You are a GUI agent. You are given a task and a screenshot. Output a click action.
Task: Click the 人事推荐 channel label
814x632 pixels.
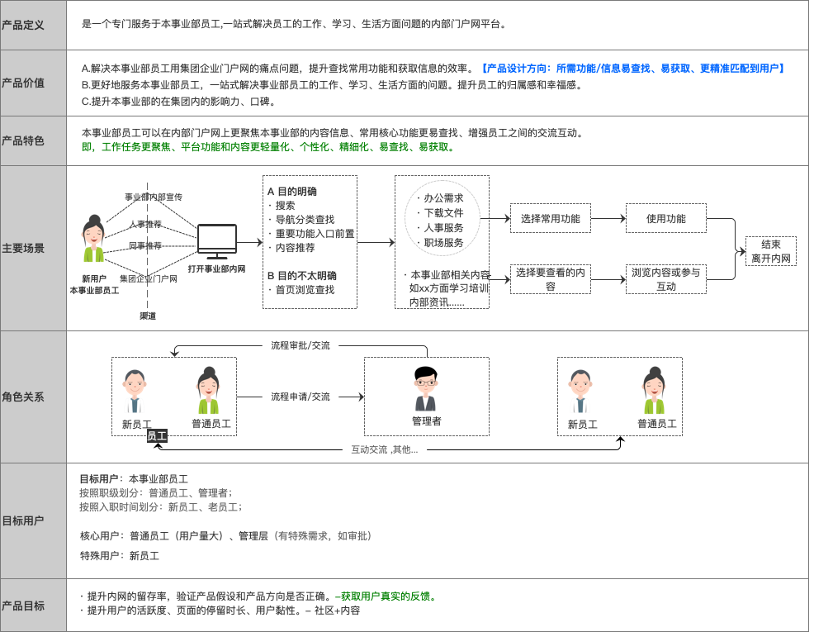click(x=145, y=224)
